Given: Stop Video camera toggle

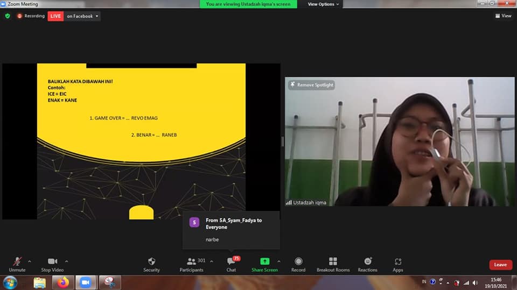Looking at the screenshot, I should click(53, 261).
